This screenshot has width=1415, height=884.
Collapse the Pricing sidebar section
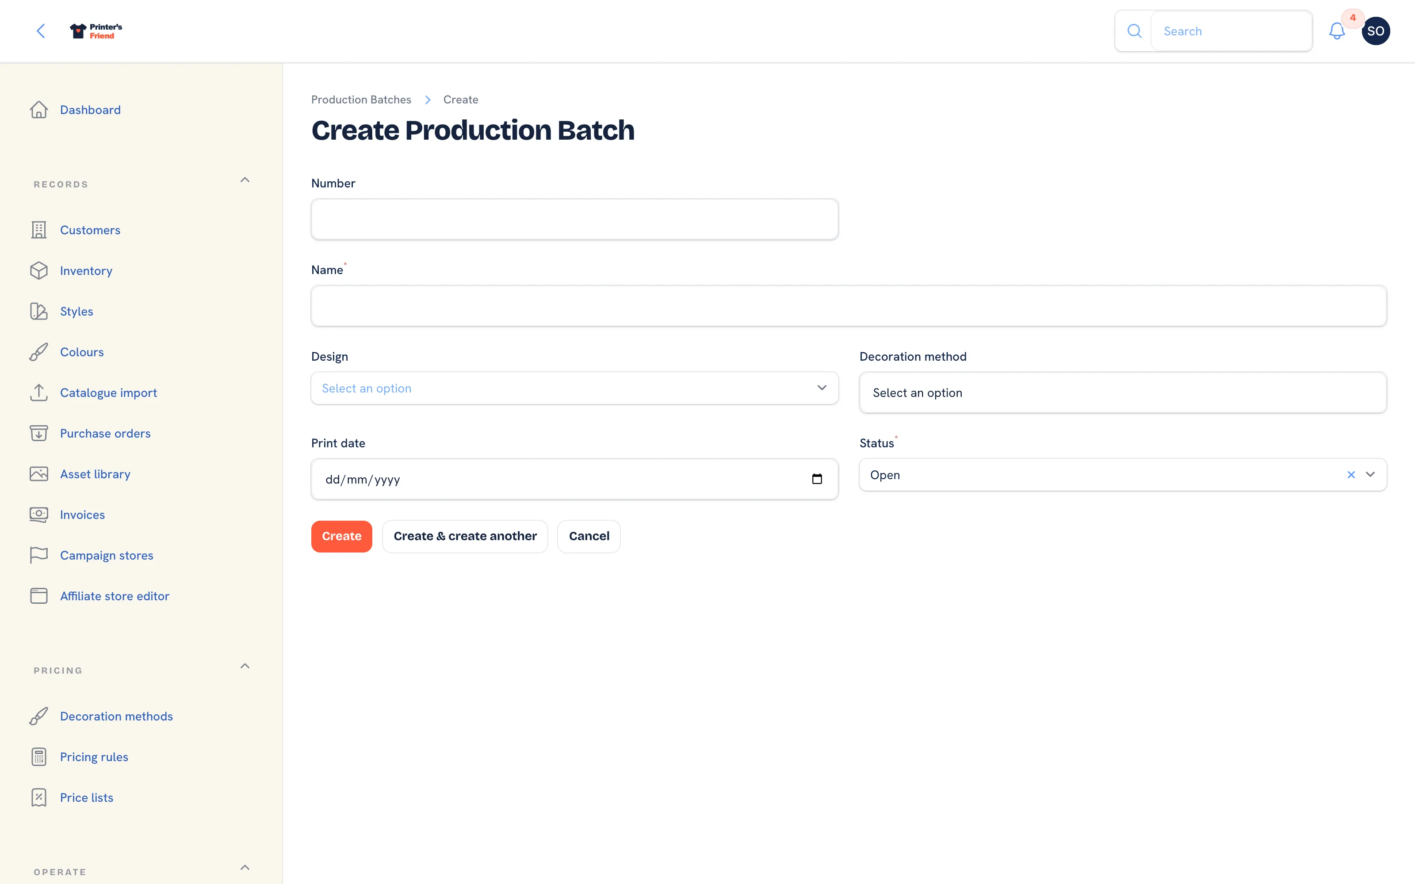(245, 666)
